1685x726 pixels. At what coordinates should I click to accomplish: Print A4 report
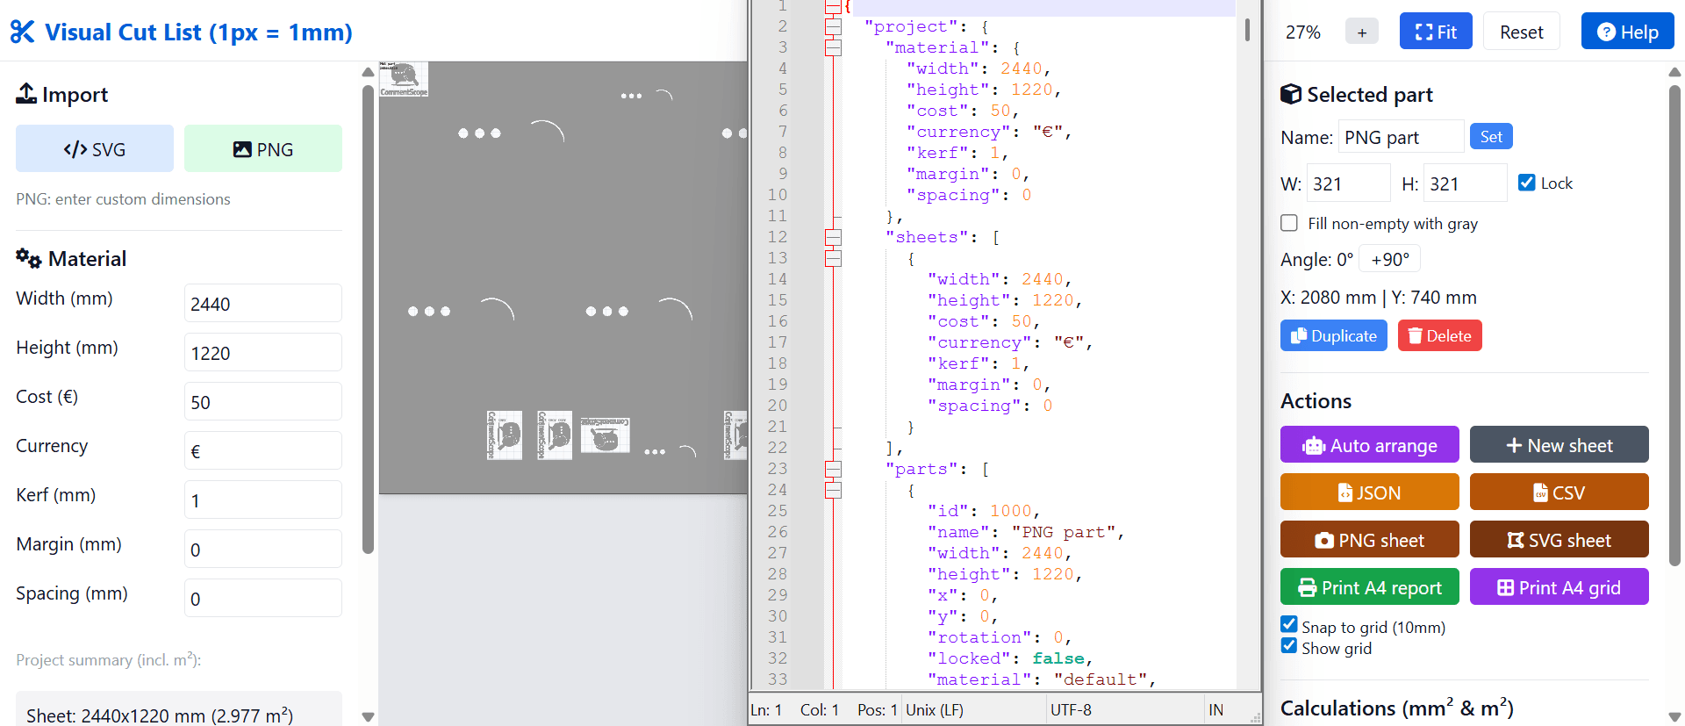click(x=1370, y=587)
